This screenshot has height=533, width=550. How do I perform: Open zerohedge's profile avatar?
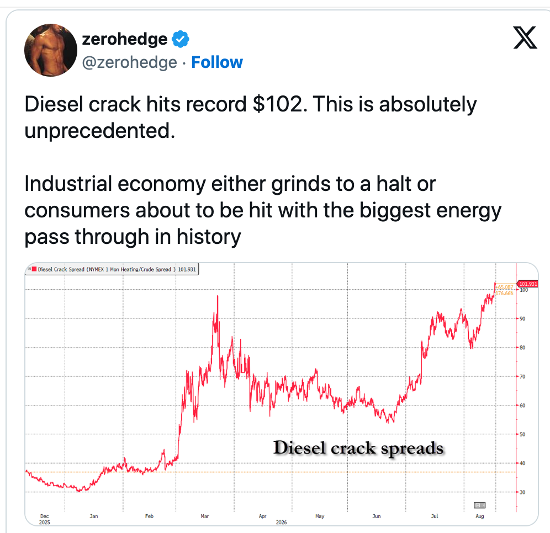[51, 50]
